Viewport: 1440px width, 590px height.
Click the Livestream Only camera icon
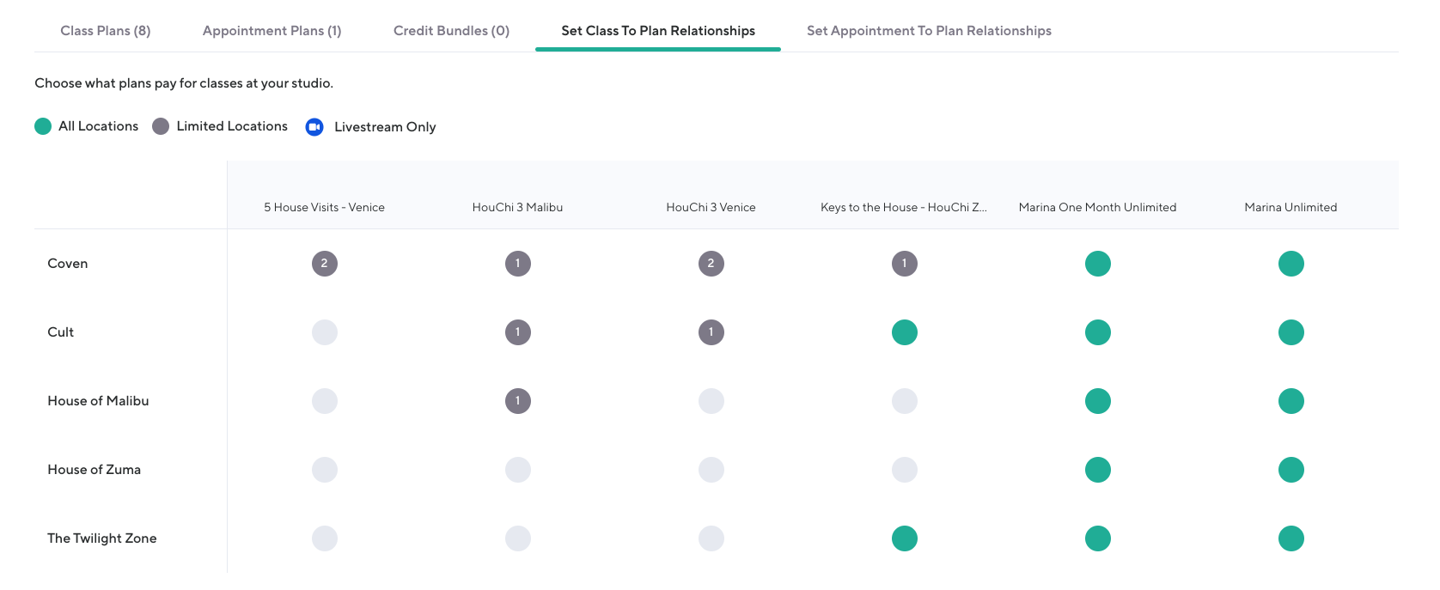tap(314, 127)
